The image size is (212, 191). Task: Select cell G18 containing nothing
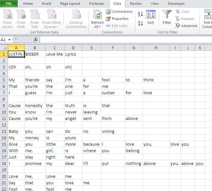coord(134,164)
